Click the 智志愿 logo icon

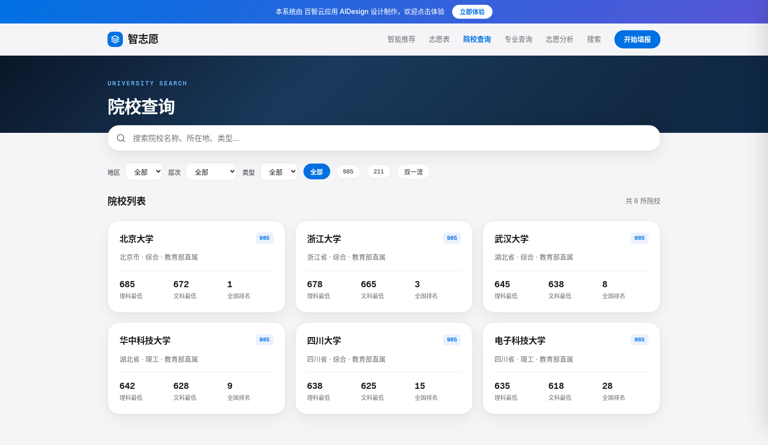[x=115, y=39]
